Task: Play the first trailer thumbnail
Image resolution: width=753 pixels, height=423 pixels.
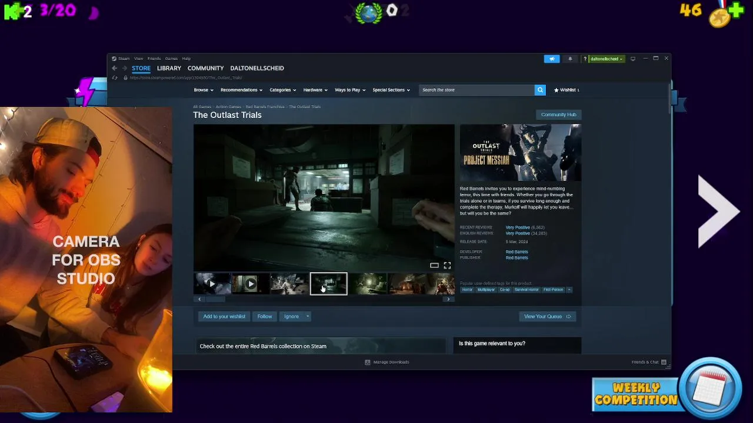Action: click(x=212, y=284)
